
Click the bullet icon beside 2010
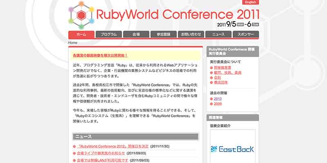(x=211, y=99)
